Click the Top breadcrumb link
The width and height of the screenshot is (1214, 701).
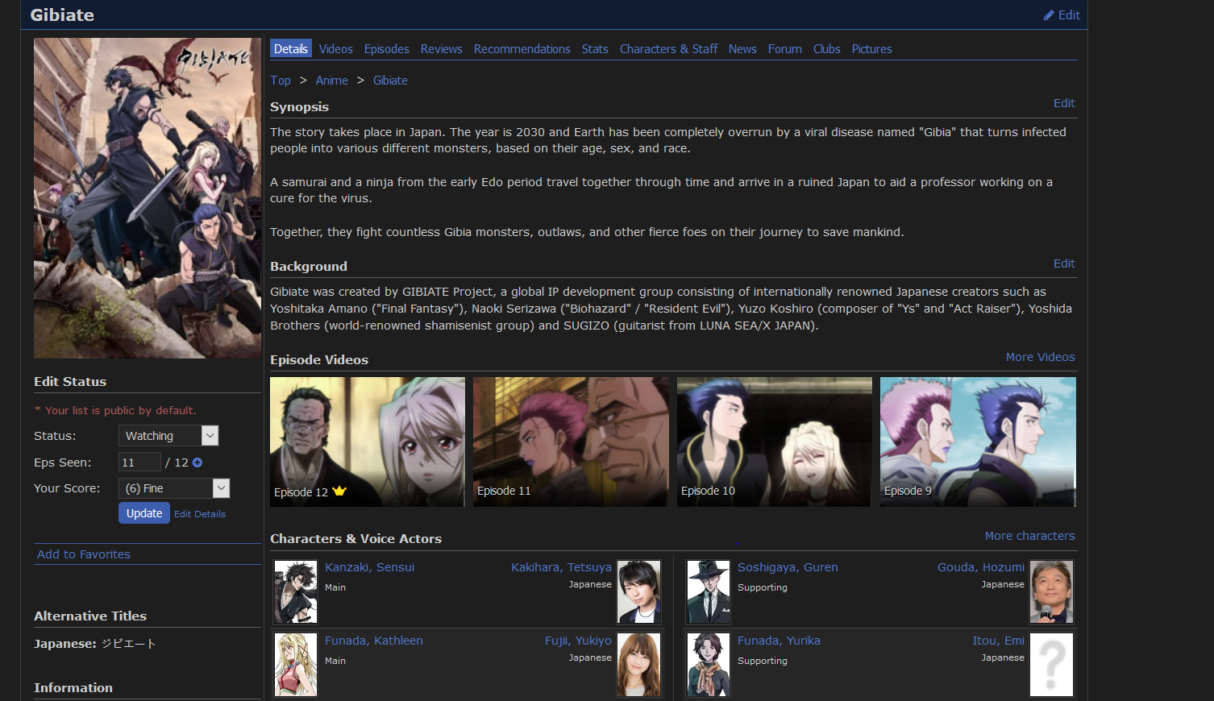(x=281, y=81)
